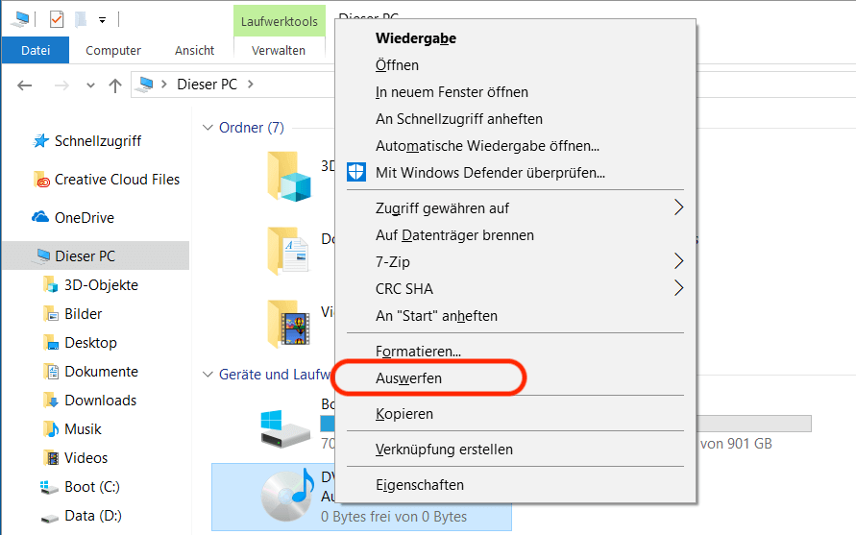Click the Videos folder icon
This screenshot has width=856, height=535.
click(x=289, y=324)
